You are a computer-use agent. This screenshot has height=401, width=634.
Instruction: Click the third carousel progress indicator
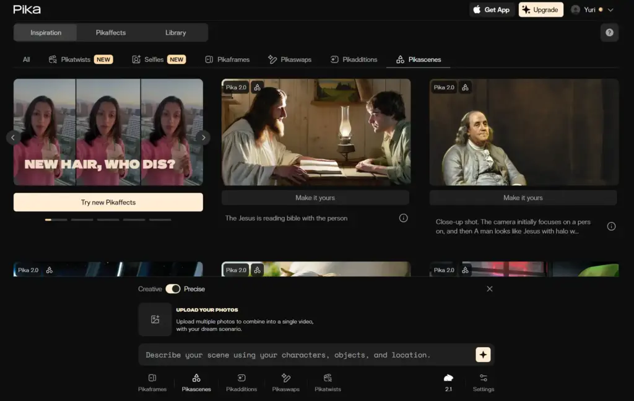coord(108,220)
